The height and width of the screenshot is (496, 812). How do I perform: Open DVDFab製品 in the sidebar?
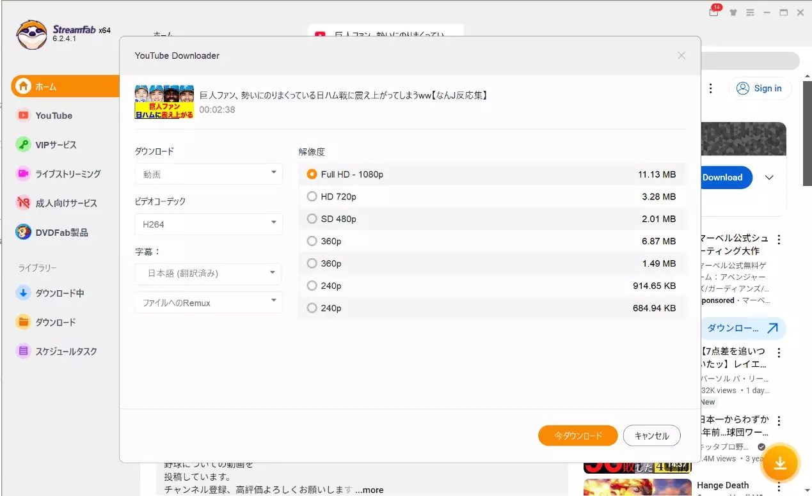click(x=61, y=233)
